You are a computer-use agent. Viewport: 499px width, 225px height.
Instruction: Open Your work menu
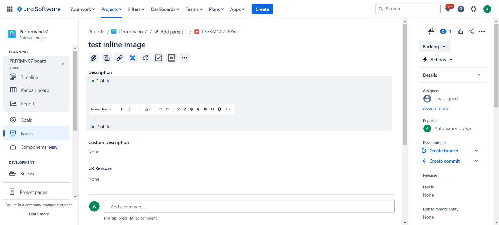83,9
